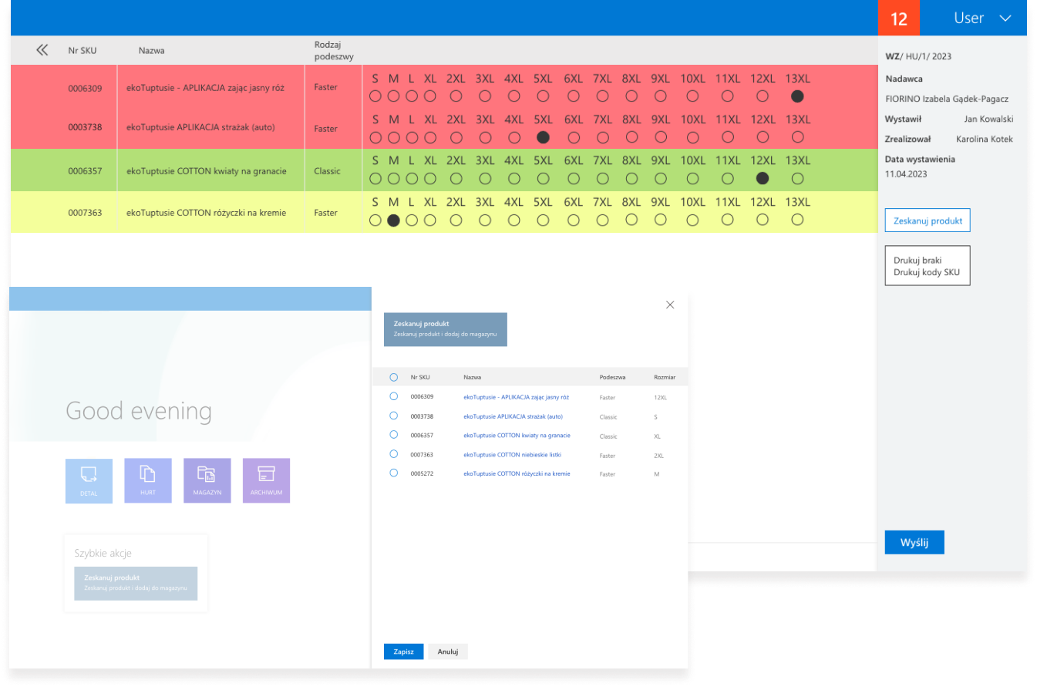Viewport: 1037px width, 687px height.
Task: Open the ARCHIWUM tile
Action: [x=266, y=480]
